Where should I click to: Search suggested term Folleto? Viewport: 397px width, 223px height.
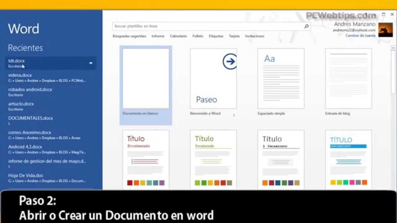click(x=198, y=36)
